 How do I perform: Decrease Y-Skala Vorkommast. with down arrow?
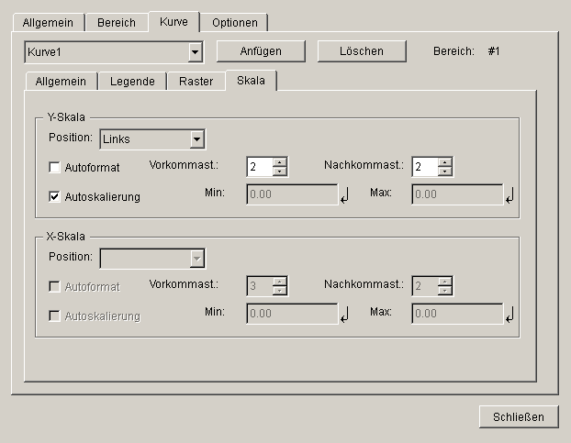click(279, 172)
